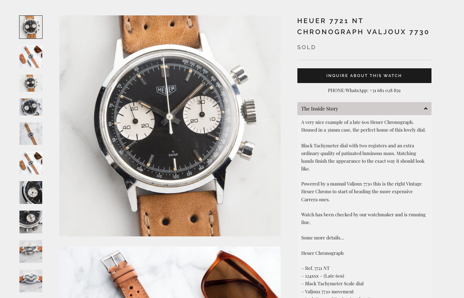The width and height of the screenshot is (464, 298).
Task: Select sixth thumbnail with leather pouch
Action: click(31, 163)
